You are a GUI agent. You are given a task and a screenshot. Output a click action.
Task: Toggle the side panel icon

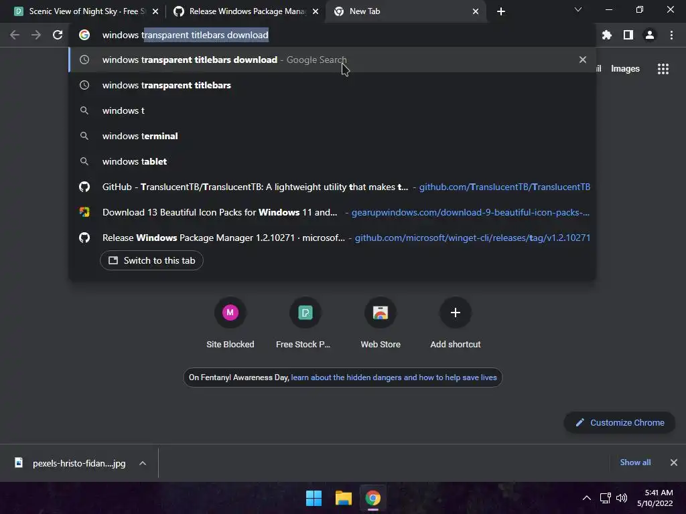pos(628,35)
